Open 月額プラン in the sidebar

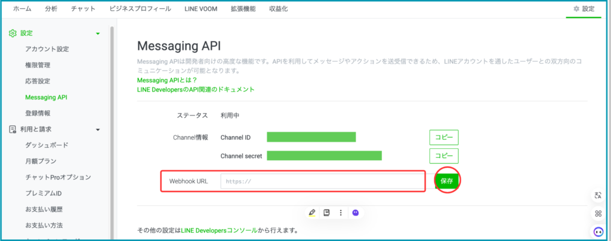click(41, 161)
